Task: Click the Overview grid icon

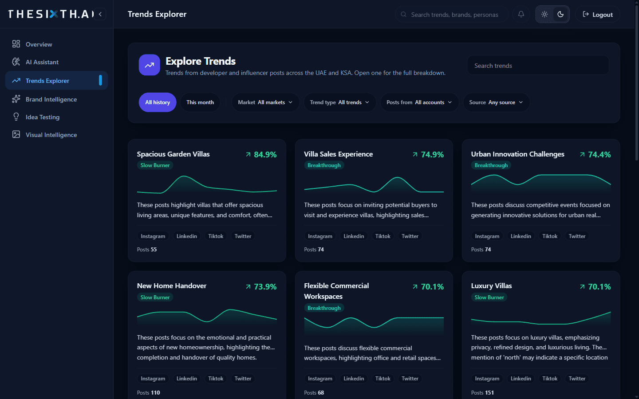Action: tap(16, 44)
